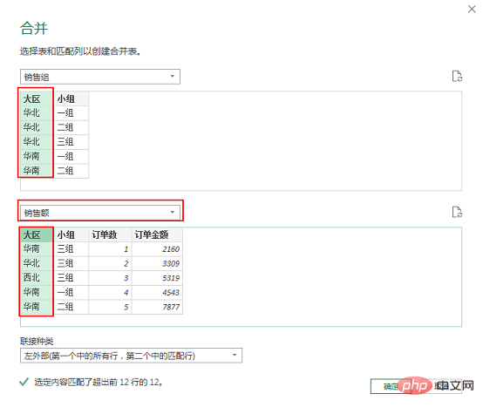
Task: Click order amount cell 7877
Action: point(157,307)
